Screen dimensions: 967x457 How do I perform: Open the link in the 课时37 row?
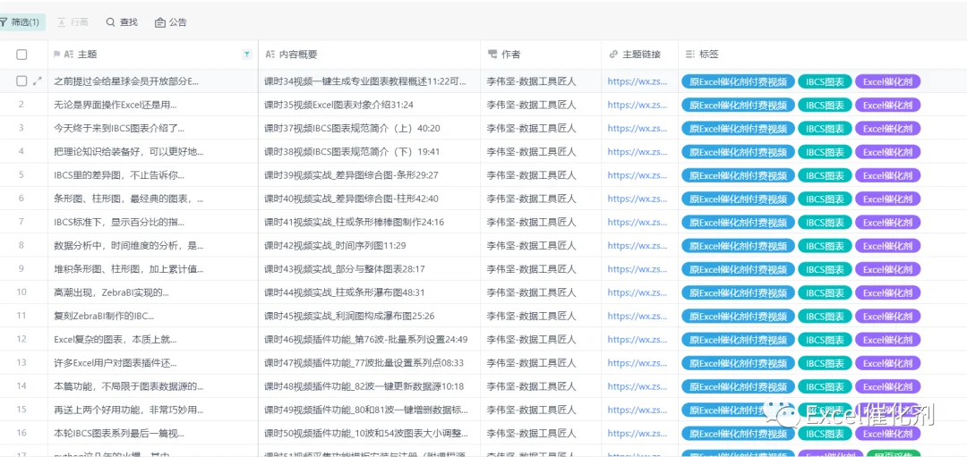(x=638, y=128)
